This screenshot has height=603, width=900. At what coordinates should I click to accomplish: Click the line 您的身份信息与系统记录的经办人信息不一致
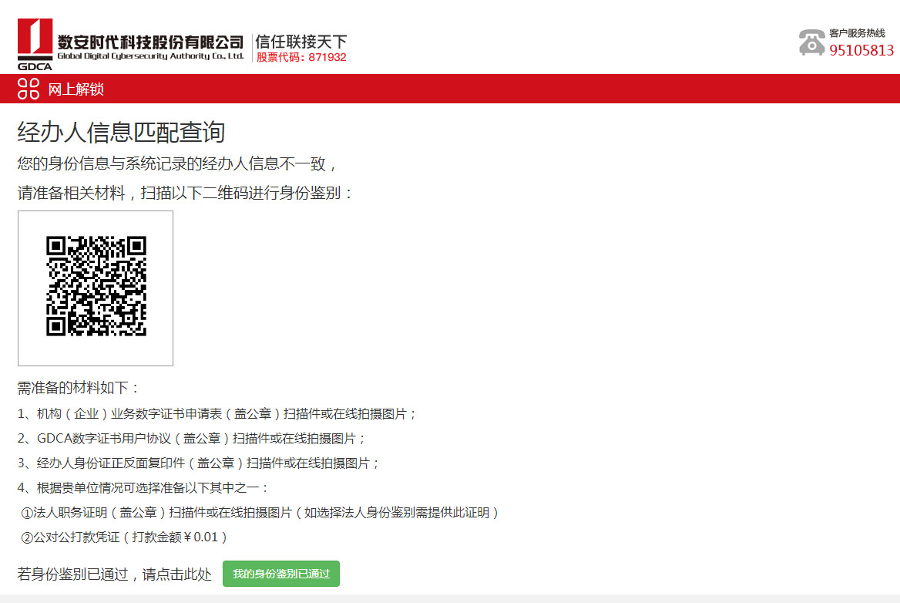pos(178,163)
